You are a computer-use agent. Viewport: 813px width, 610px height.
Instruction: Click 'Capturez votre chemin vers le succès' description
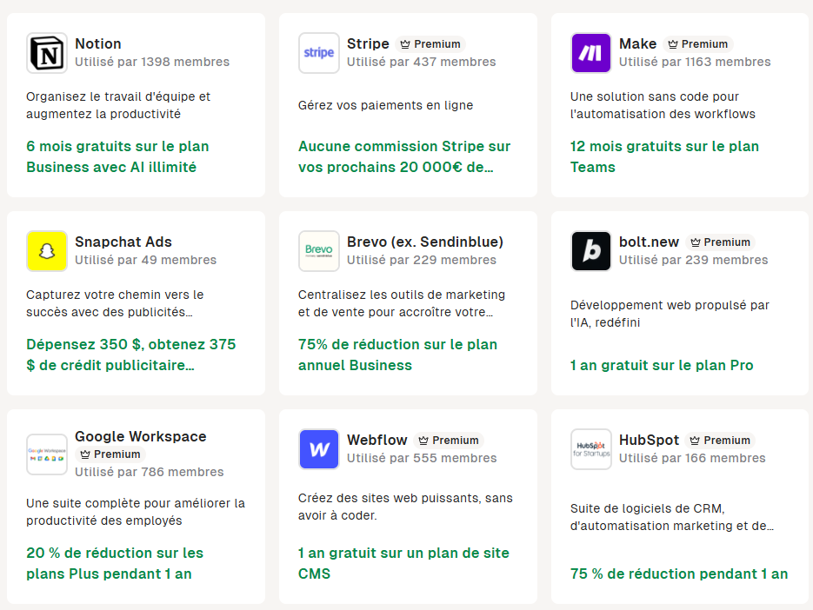click(x=115, y=303)
